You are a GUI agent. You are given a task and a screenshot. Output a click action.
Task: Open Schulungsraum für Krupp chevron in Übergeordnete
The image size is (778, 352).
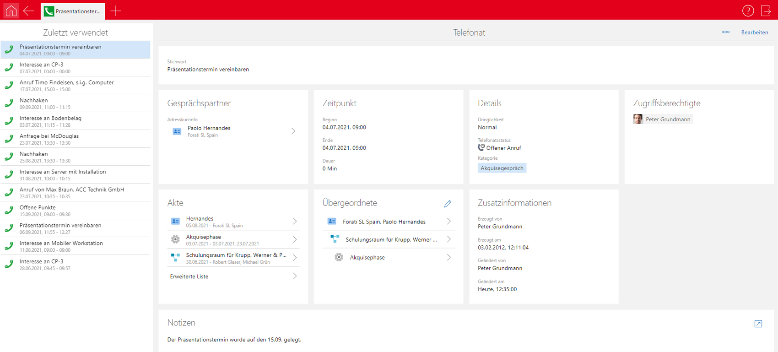click(449, 239)
